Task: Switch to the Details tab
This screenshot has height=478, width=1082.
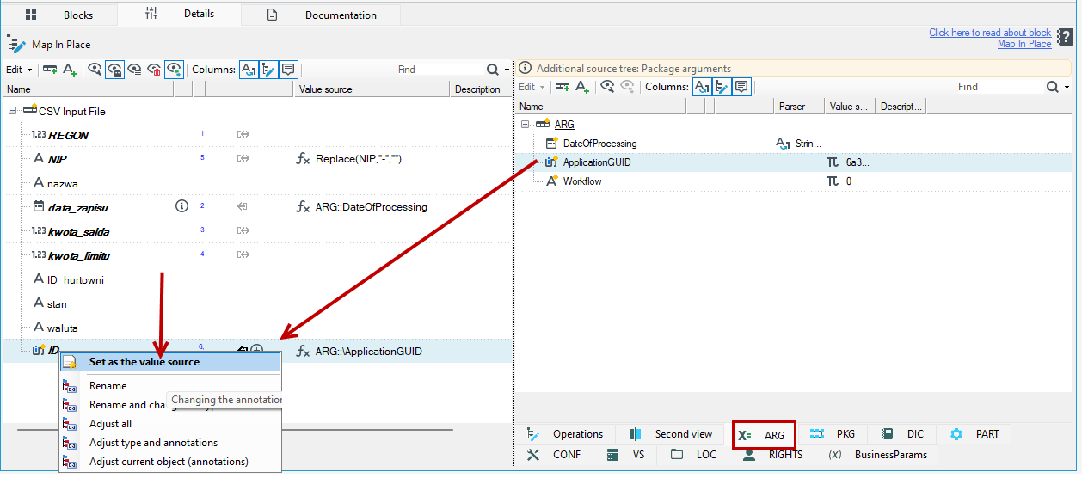Action: pyautogui.click(x=180, y=14)
